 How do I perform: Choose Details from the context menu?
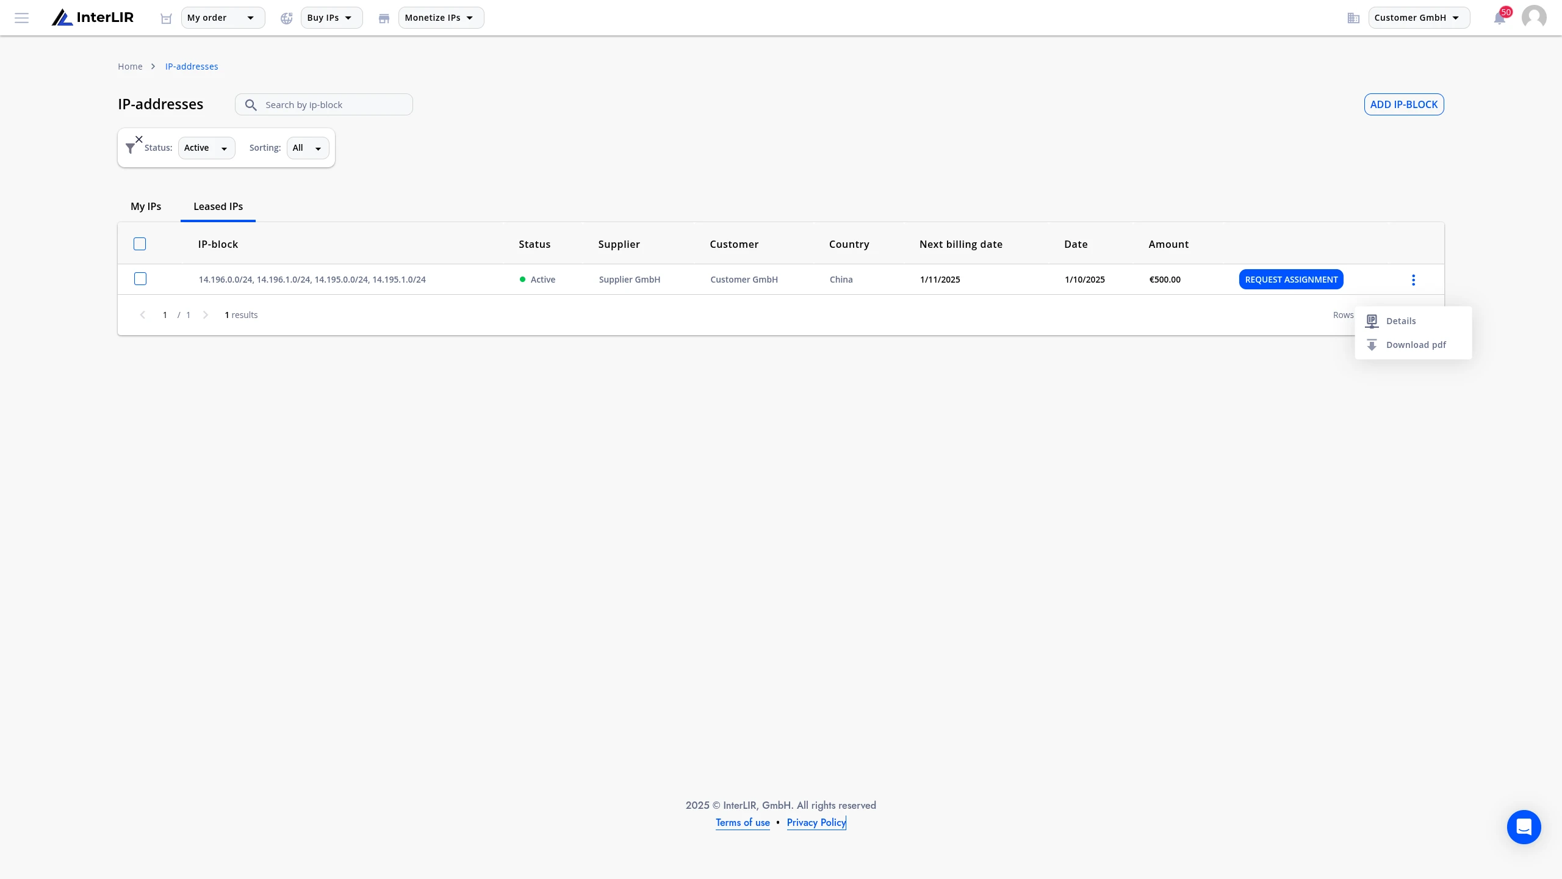1413,321
